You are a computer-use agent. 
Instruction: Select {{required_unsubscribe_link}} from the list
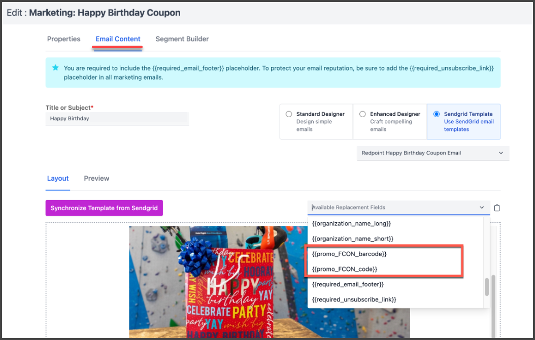pos(354,299)
